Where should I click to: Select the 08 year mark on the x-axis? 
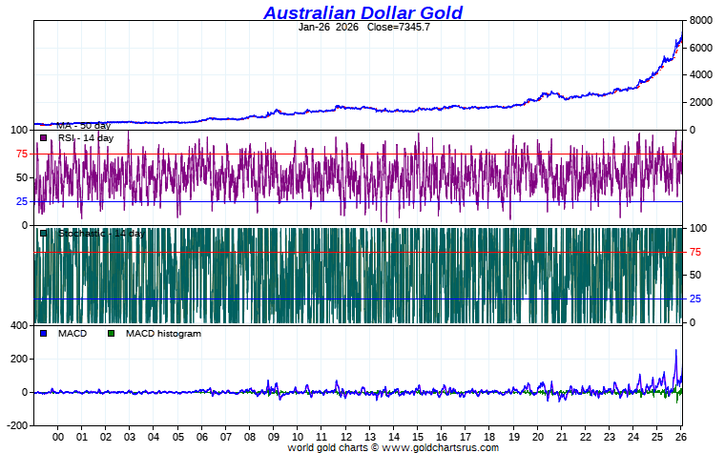pyautogui.click(x=250, y=437)
